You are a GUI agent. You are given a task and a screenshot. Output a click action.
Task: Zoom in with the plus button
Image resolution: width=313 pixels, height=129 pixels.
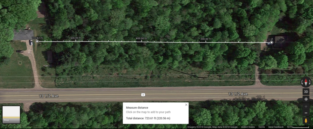[306, 106]
